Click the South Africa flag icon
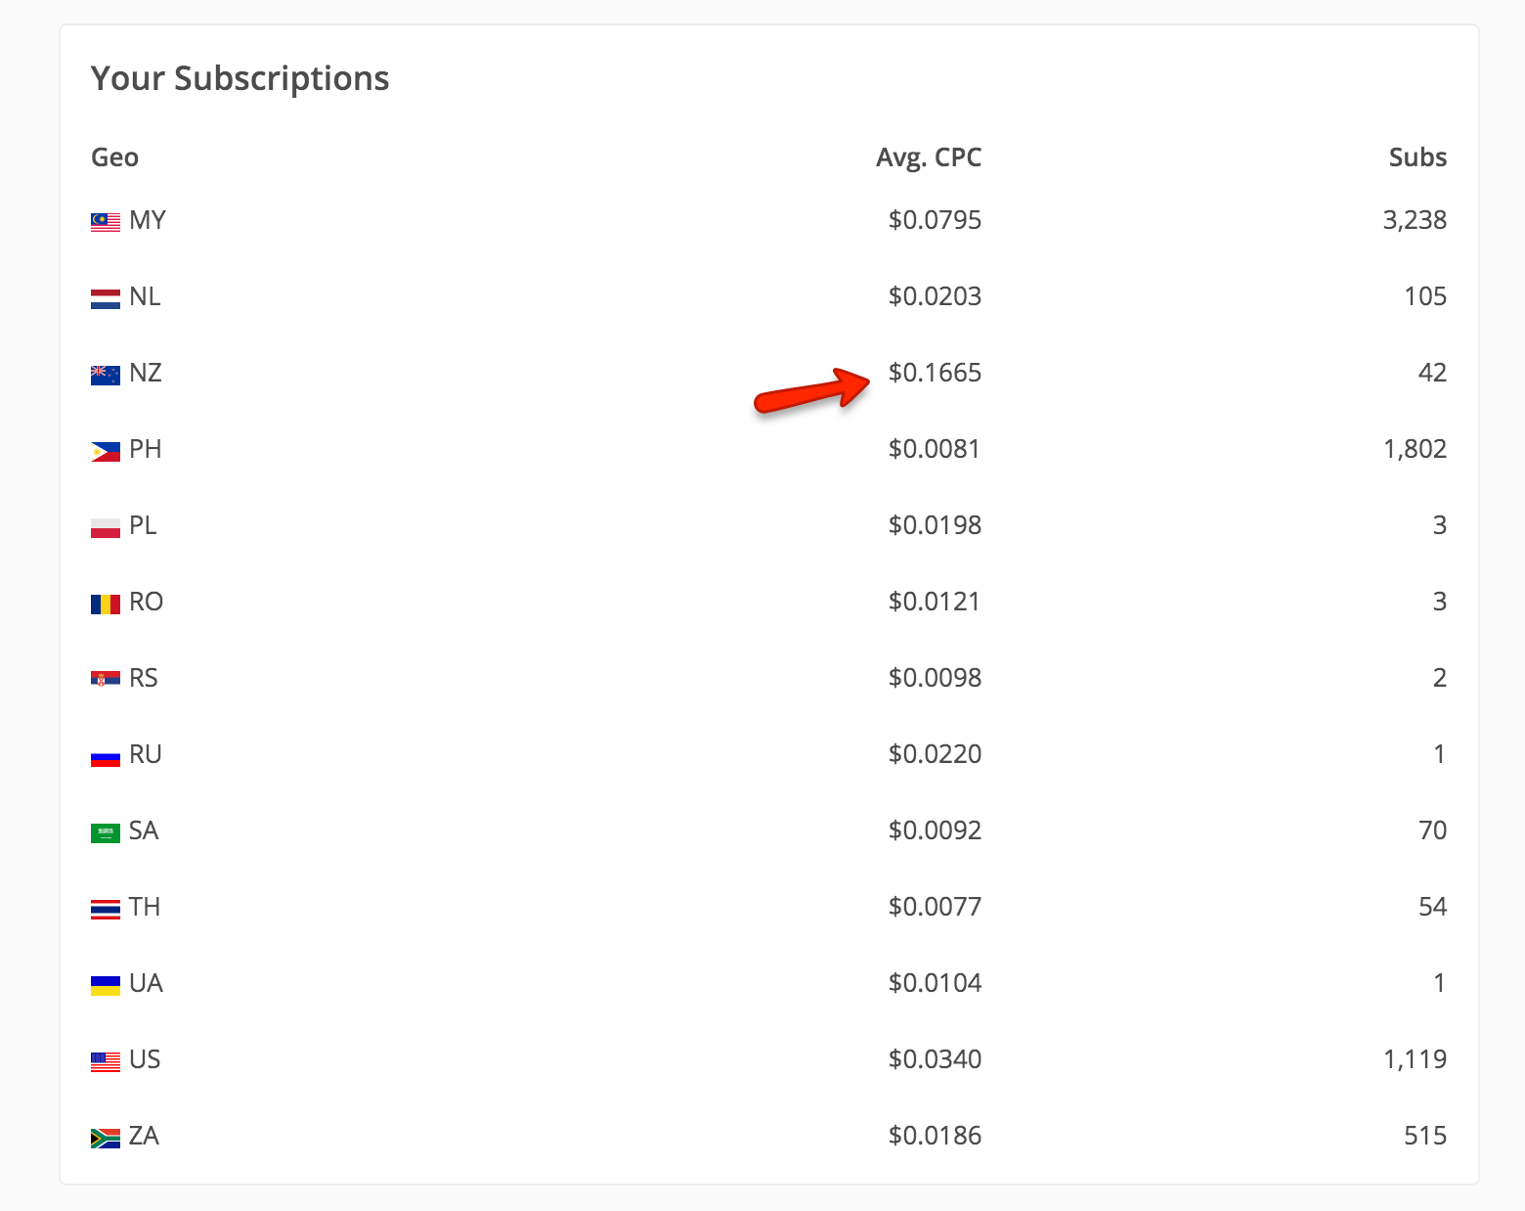Image resolution: width=1525 pixels, height=1211 pixels. click(x=106, y=1138)
